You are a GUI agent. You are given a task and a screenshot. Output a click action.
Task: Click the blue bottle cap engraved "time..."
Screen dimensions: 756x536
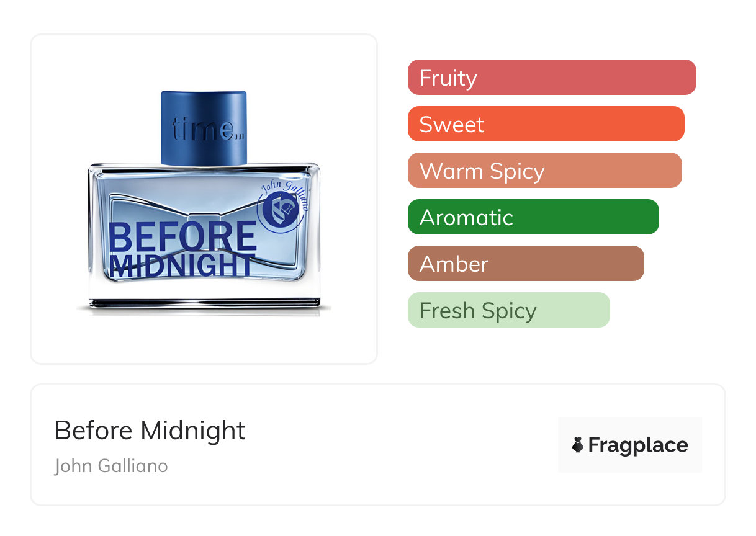pos(204,128)
